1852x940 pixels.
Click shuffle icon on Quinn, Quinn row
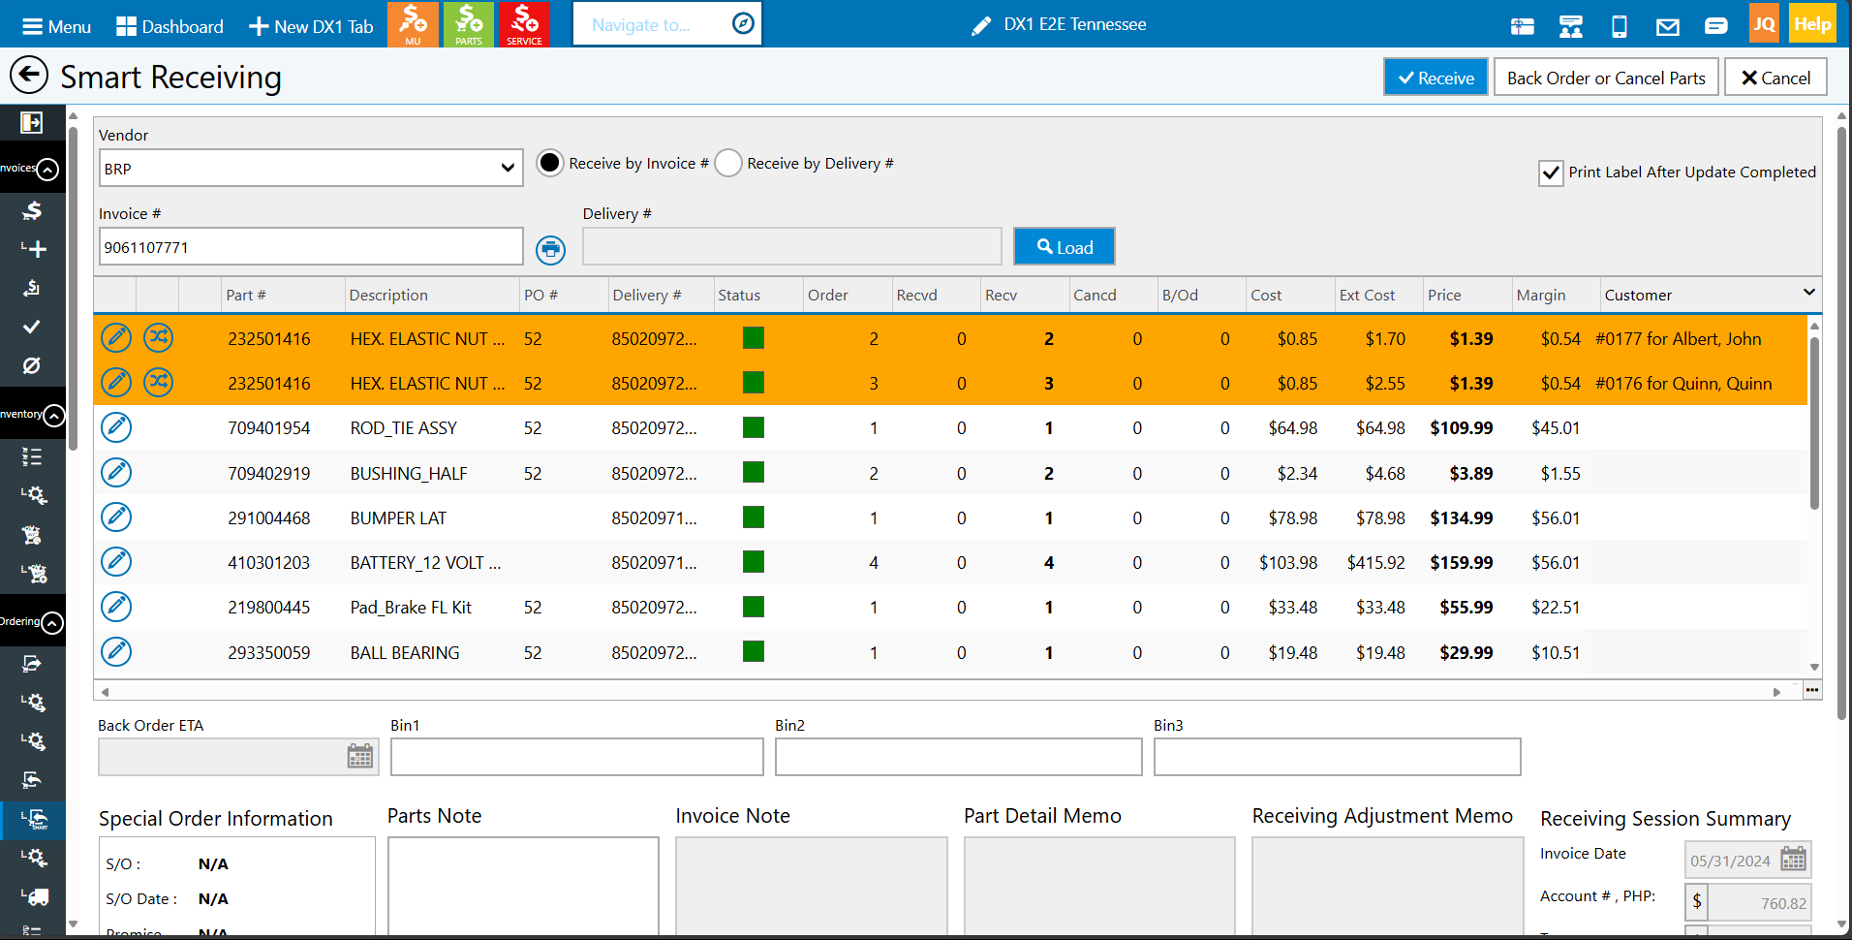tap(159, 382)
